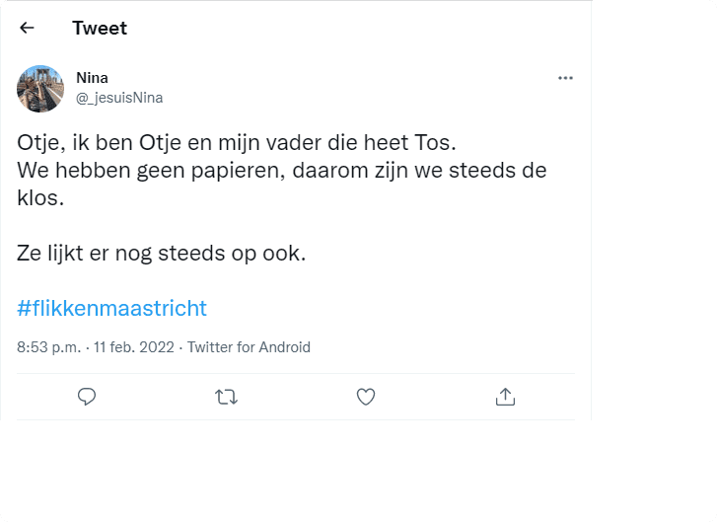Image resolution: width=717 pixels, height=522 pixels.
Task: Like the tweet with the heart icon
Action: click(x=366, y=397)
